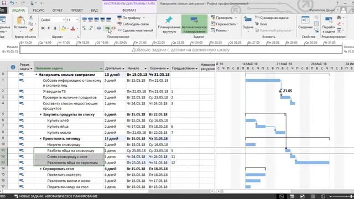Collapse Накормить семью завтраком project summary
Viewport: 354px width, 199px height.
click(x=37, y=75)
